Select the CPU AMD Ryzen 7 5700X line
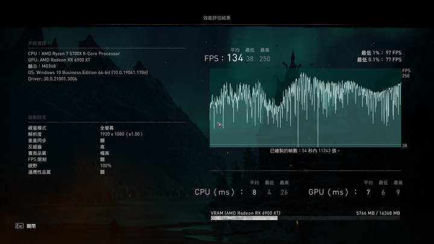This screenshot has width=434, height=244. [74, 54]
